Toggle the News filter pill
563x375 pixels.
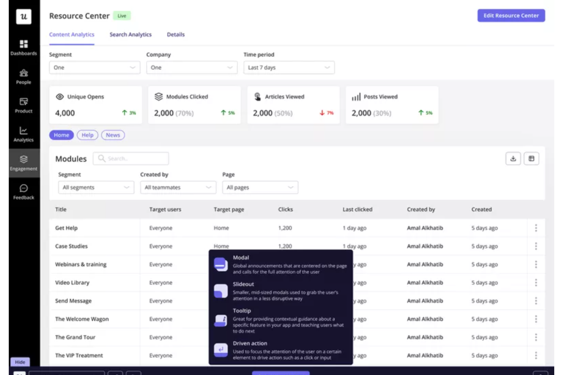pyautogui.click(x=113, y=135)
